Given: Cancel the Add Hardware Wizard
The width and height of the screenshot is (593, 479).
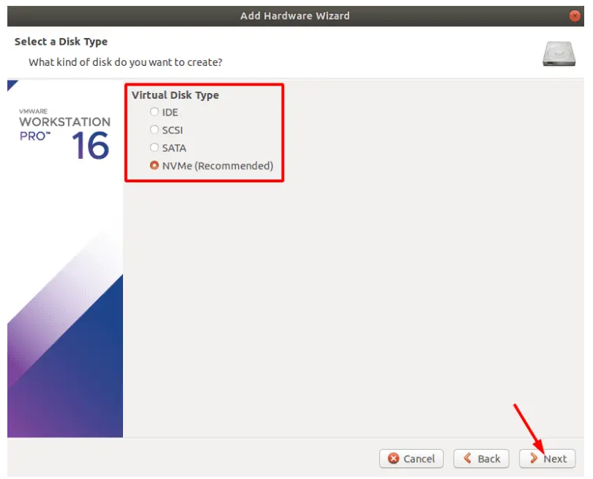Looking at the screenshot, I should [411, 458].
